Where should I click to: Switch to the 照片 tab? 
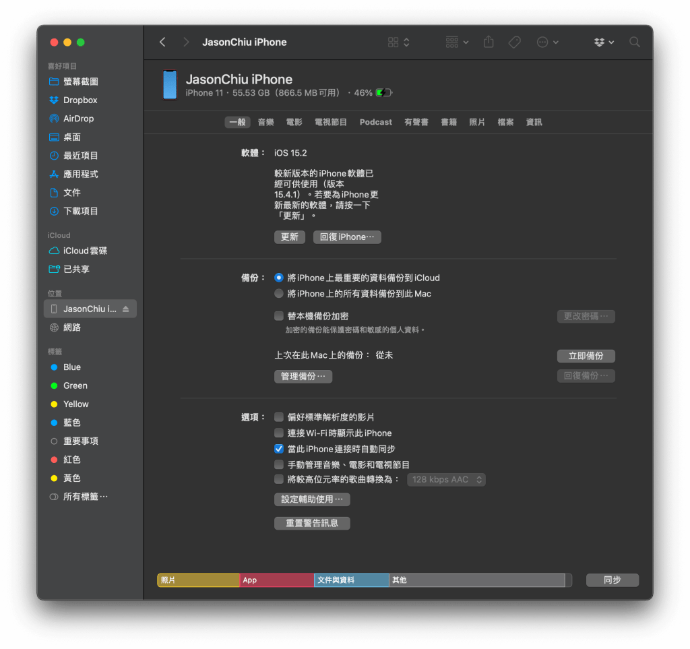point(477,122)
